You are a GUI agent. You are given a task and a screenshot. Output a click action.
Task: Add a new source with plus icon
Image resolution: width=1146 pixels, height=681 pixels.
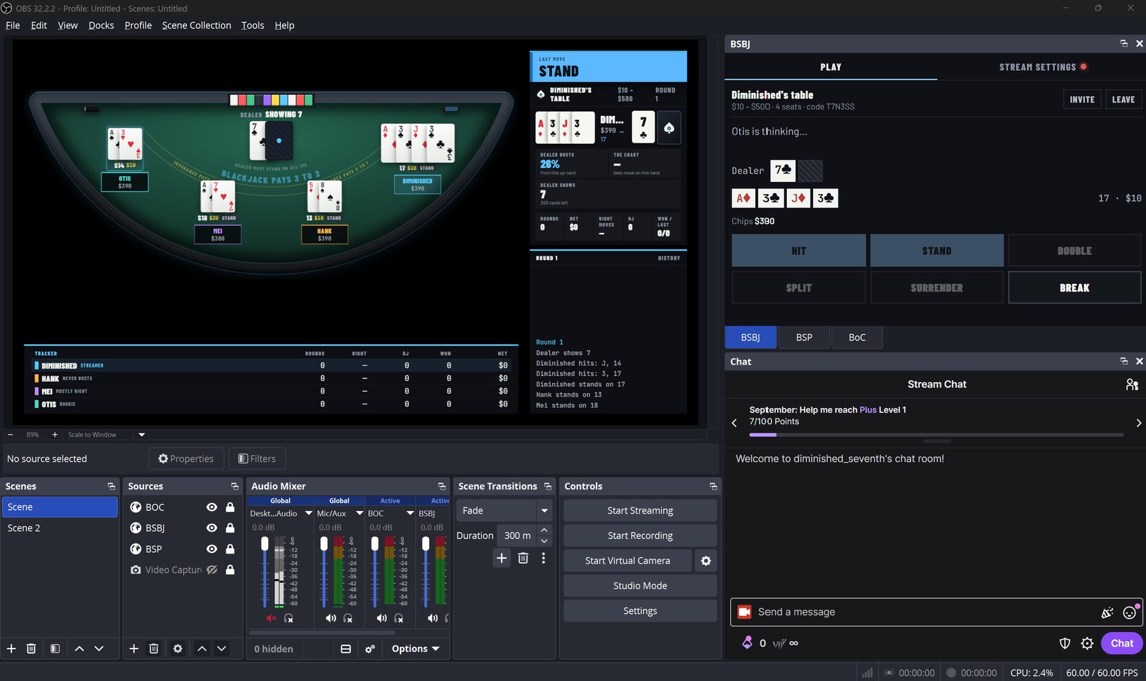pos(134,649)
